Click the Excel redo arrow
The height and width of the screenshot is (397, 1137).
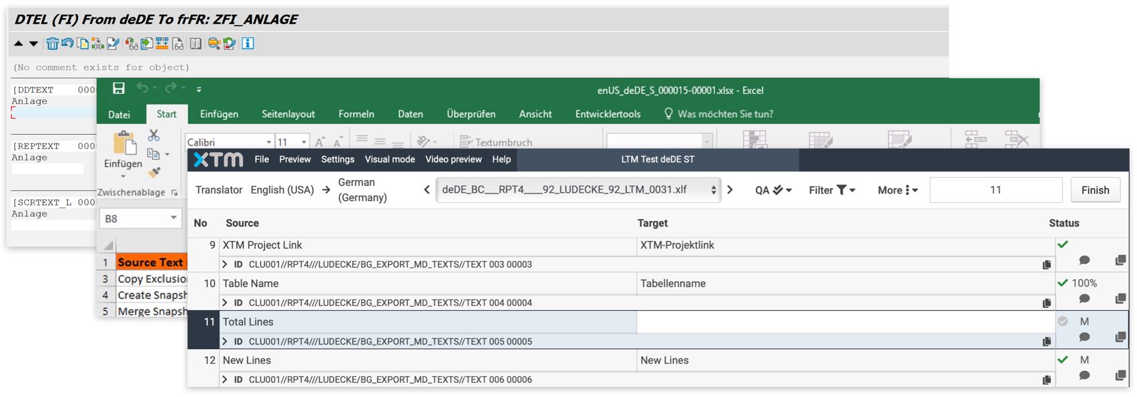pos(170,88)
